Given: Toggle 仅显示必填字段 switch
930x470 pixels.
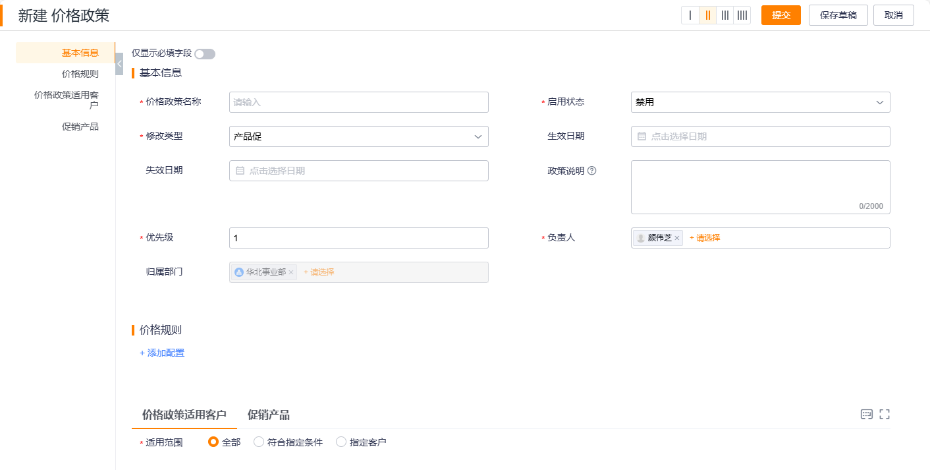Looking at the screenshot, I should coord(205,54).
